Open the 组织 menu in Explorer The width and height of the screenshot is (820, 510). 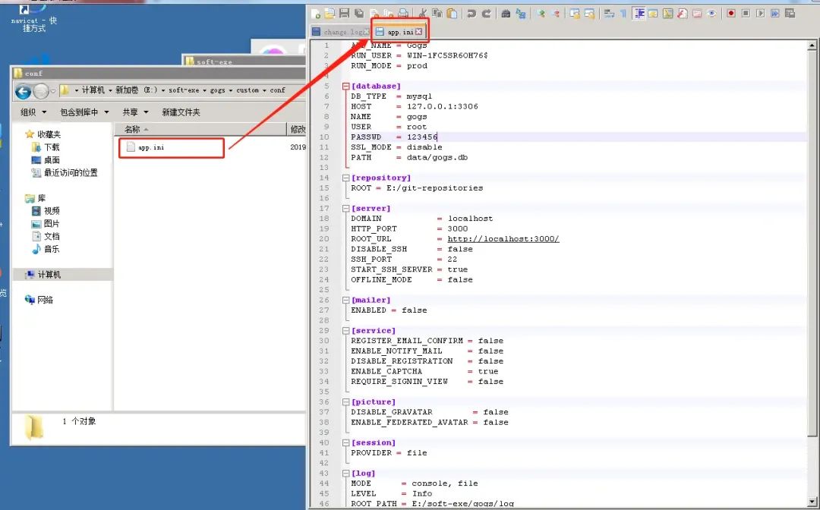33,112
